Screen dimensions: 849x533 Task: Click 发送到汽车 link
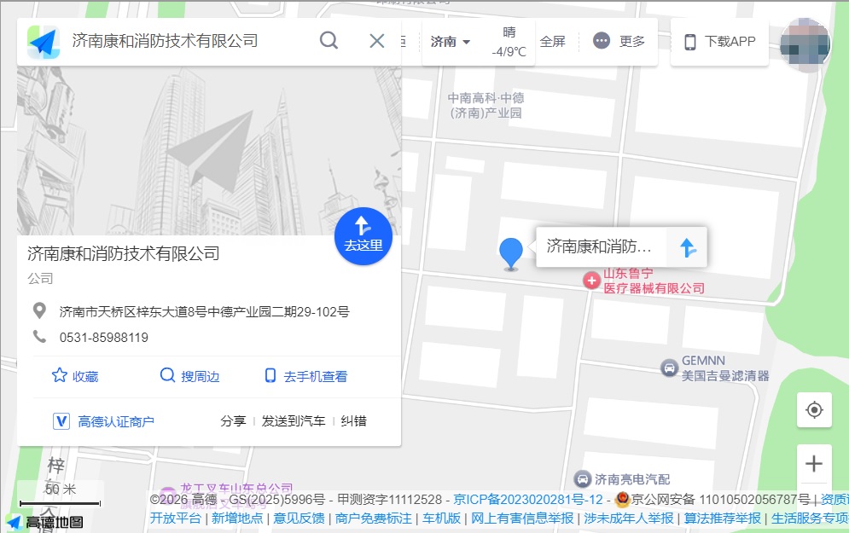(293, 421)
